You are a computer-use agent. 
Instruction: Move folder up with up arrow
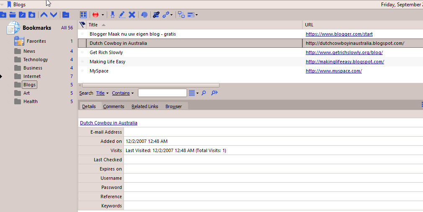[44, 15]
